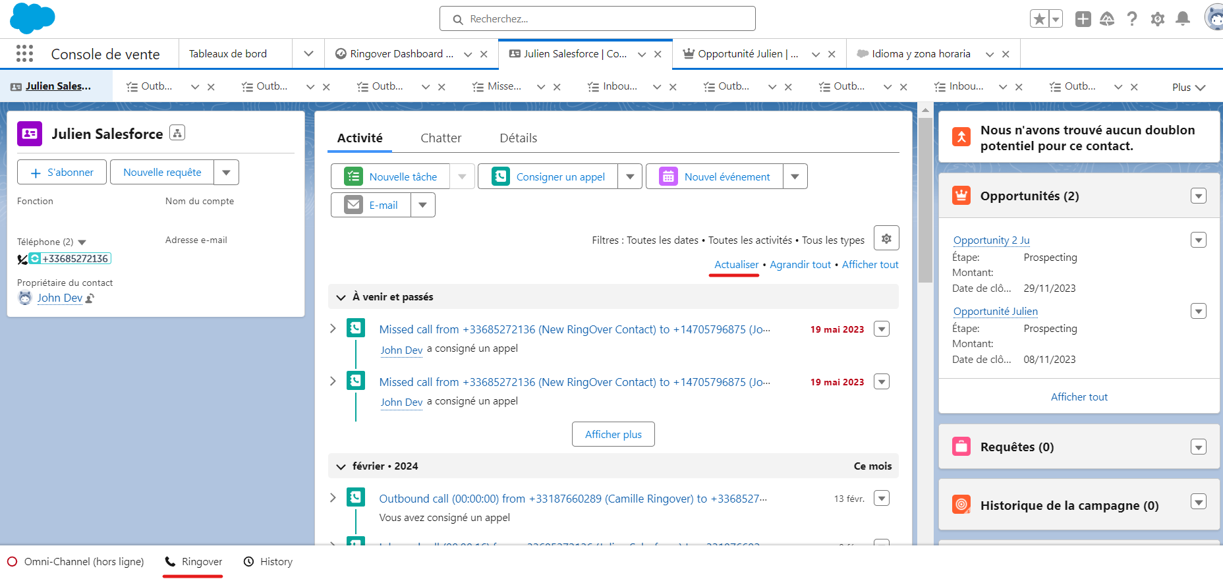Open the History utility bar item
The image size is (1223, 579).
pos(268,562)
